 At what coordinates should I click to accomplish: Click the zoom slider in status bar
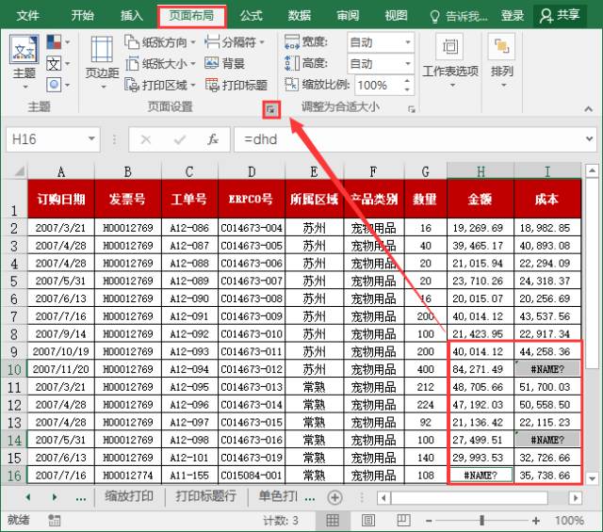[x=485, y=520]
